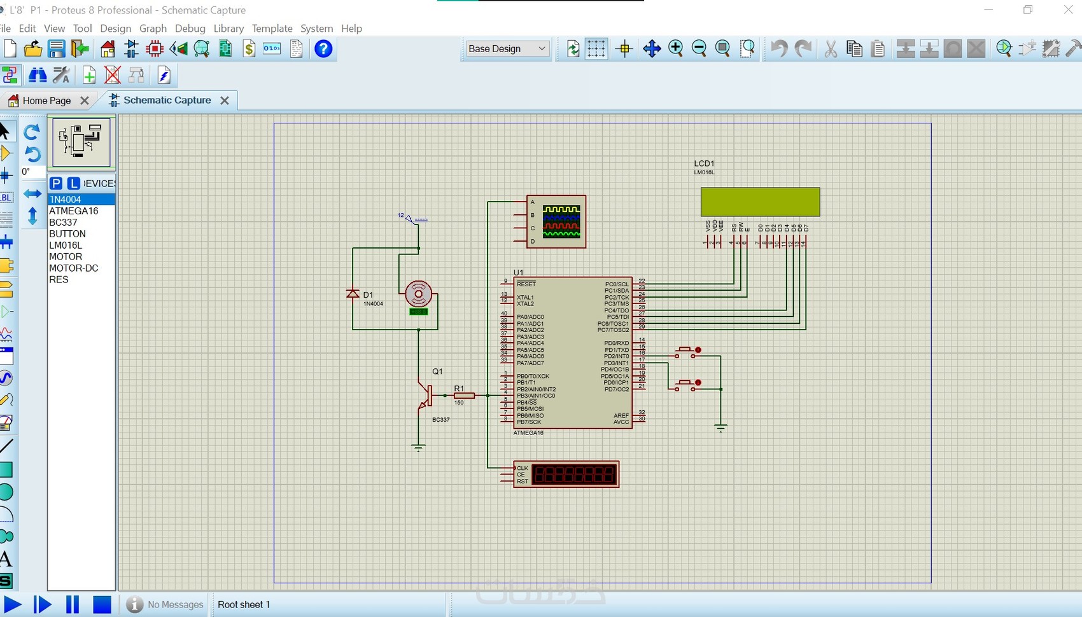Select ATMEGA16 in the devices list
This screenshot has width=1082, height=617.
pyautogui.click(x=74, y=211)
